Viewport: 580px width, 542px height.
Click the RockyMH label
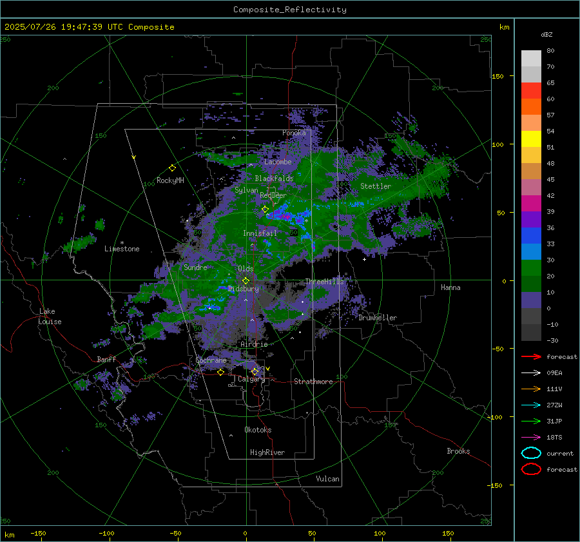click(170, 180)
